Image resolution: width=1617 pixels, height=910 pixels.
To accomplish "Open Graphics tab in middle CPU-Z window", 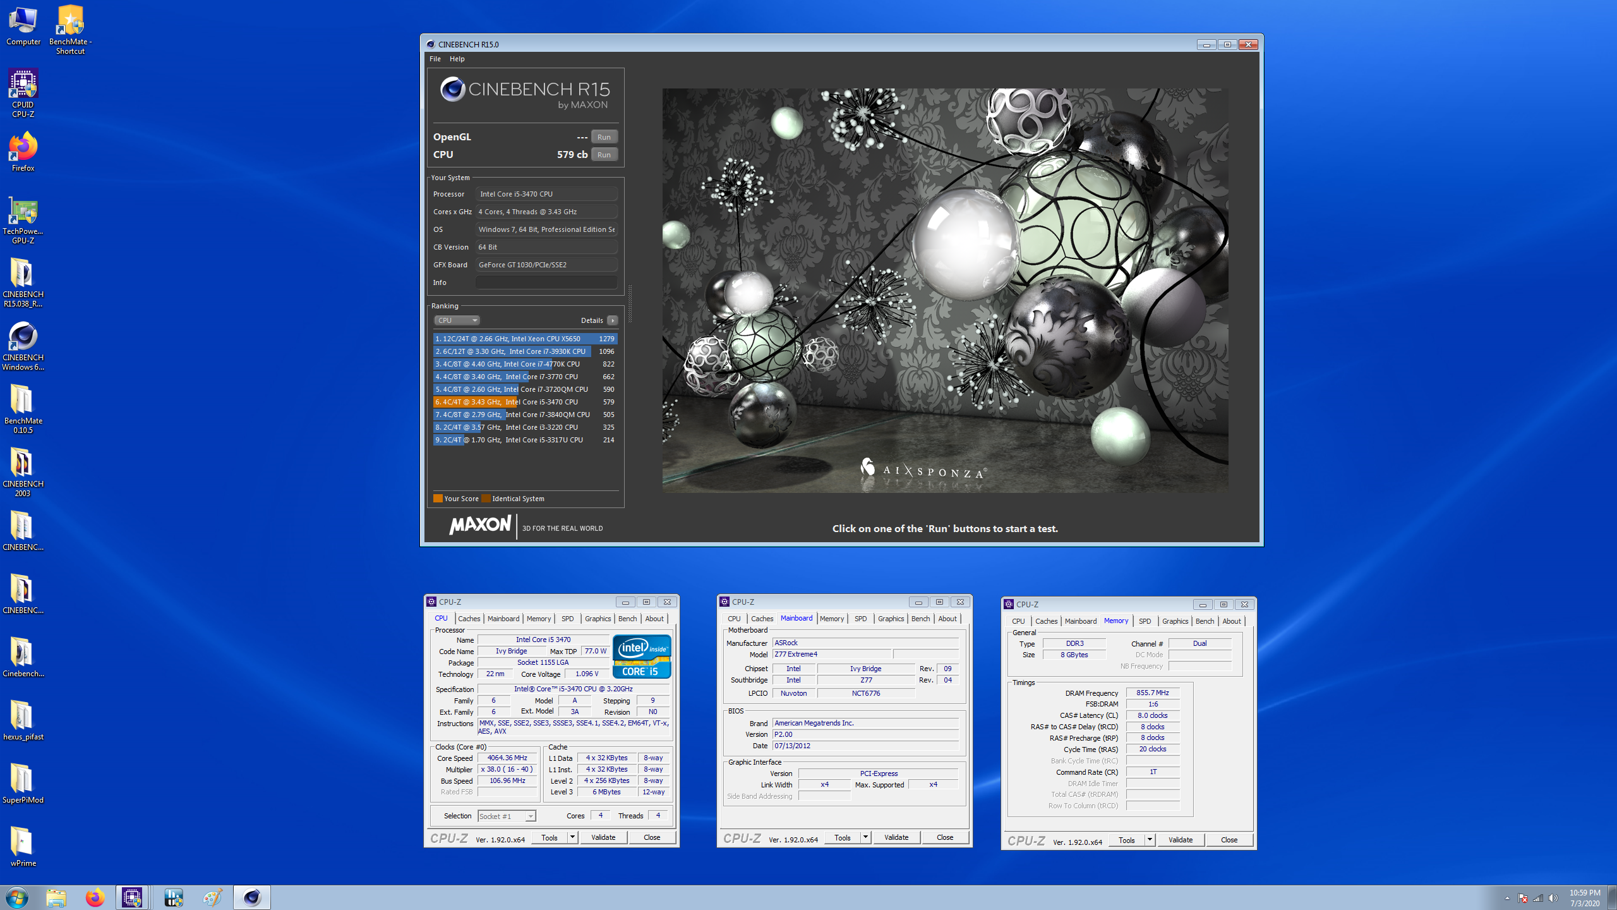I will click(x=891, y=619).
